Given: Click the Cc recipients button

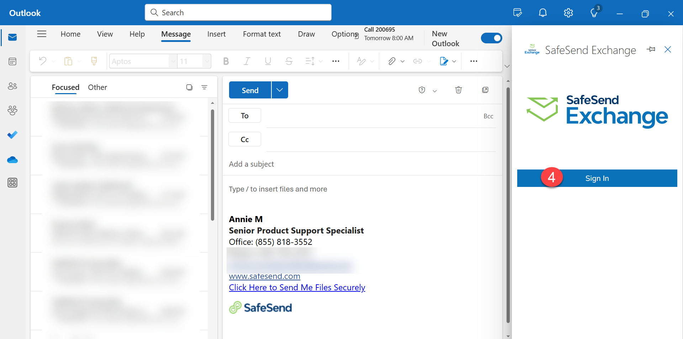Looking at the screenshot, I should click(245, 139).
